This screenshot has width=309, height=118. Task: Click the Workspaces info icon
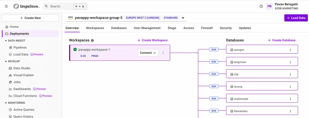[92, 40]
